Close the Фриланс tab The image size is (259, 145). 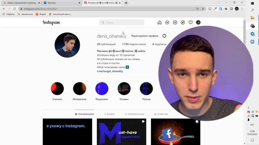79,3
